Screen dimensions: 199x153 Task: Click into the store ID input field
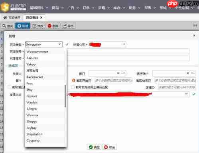tap(177, 87)
